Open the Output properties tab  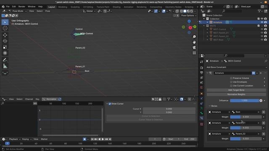[202, 73]
